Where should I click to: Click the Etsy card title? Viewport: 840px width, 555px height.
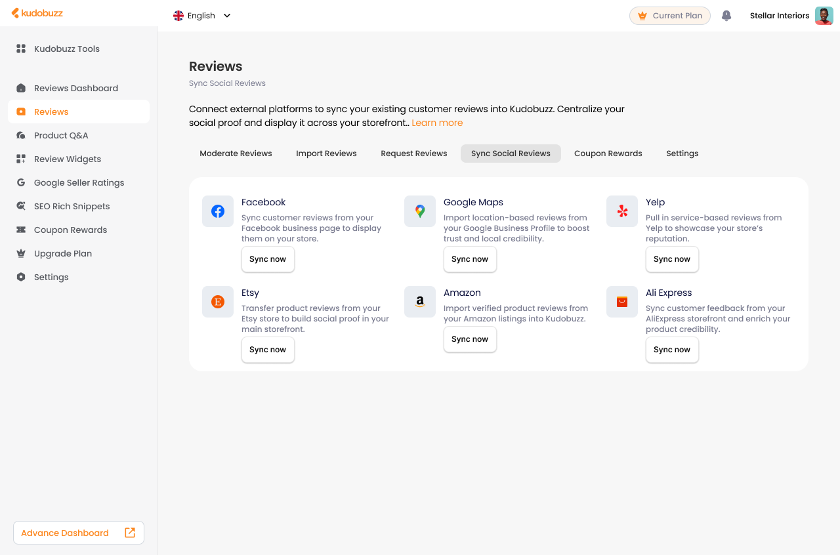pyautogui.click(x=250, y=293)
